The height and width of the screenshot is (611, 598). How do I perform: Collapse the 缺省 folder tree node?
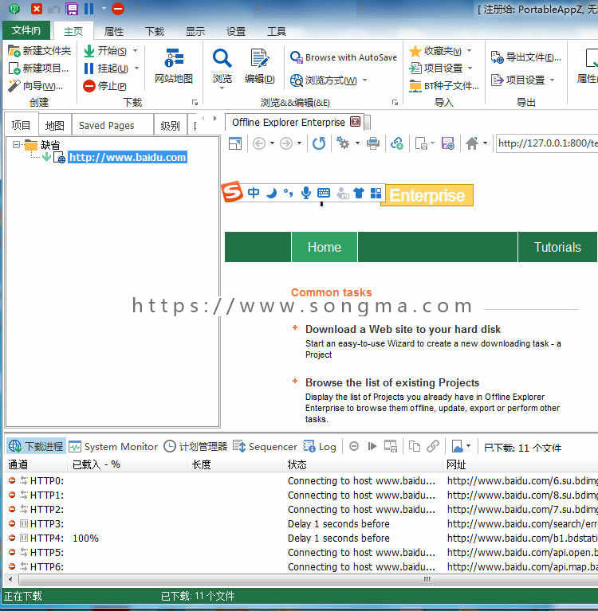click(16, 145)
